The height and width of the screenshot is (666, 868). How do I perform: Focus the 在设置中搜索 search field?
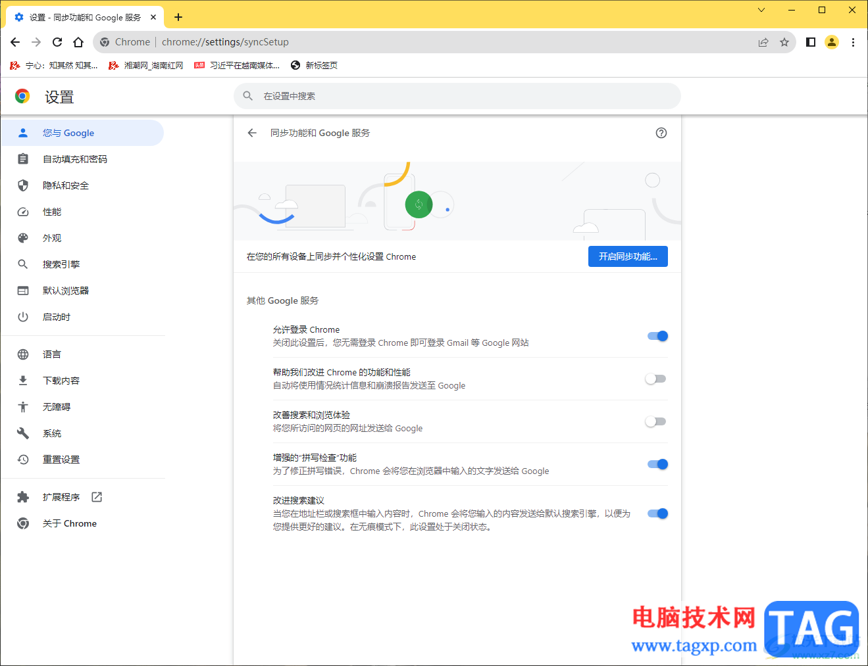pyautogui.click(x=457, y=96)
